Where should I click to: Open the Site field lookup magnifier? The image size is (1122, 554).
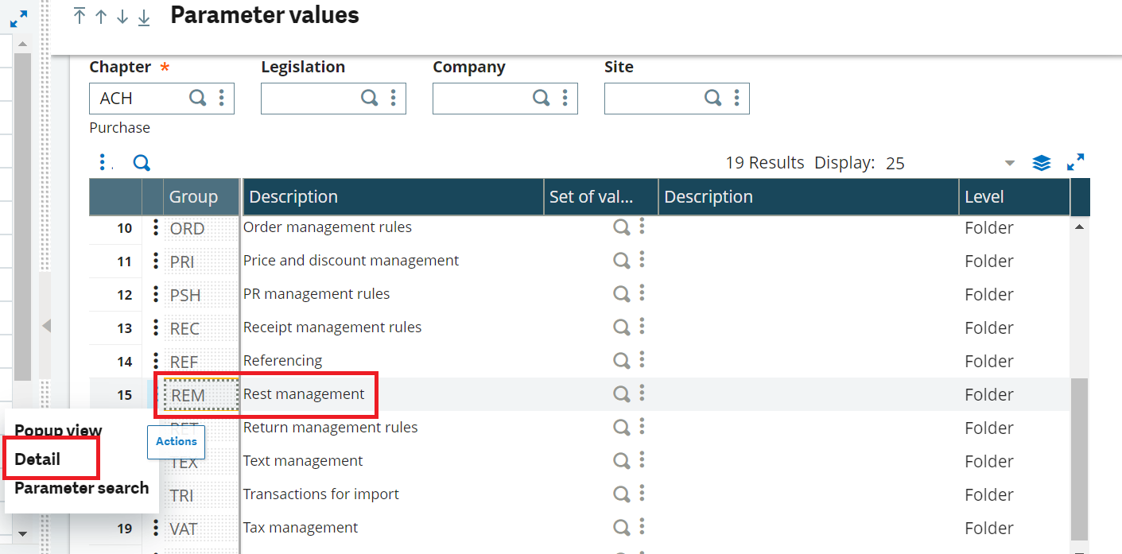click(x=712, y=97)
